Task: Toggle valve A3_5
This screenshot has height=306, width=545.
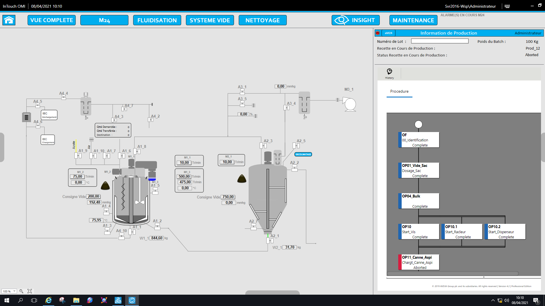Action: click(242, 104)
